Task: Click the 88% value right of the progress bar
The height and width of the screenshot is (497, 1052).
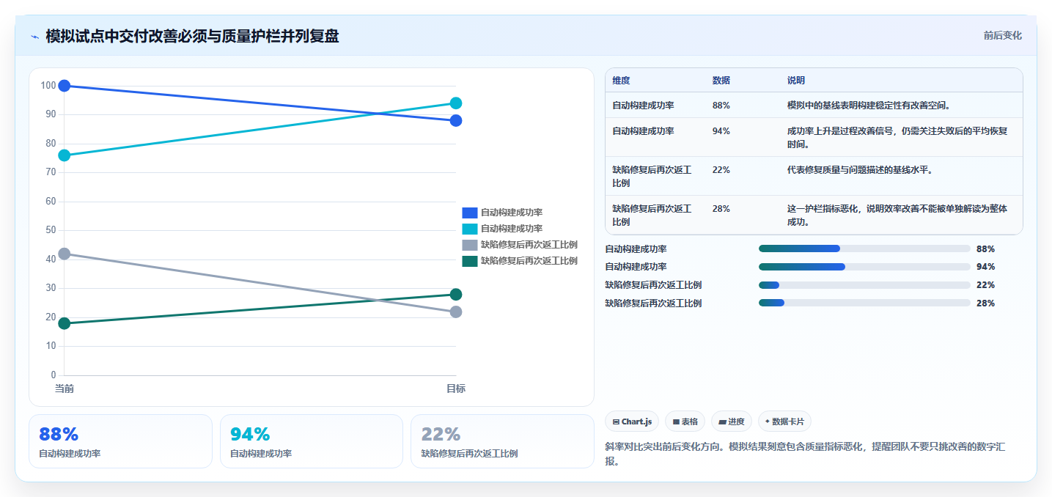Action: 985,249
